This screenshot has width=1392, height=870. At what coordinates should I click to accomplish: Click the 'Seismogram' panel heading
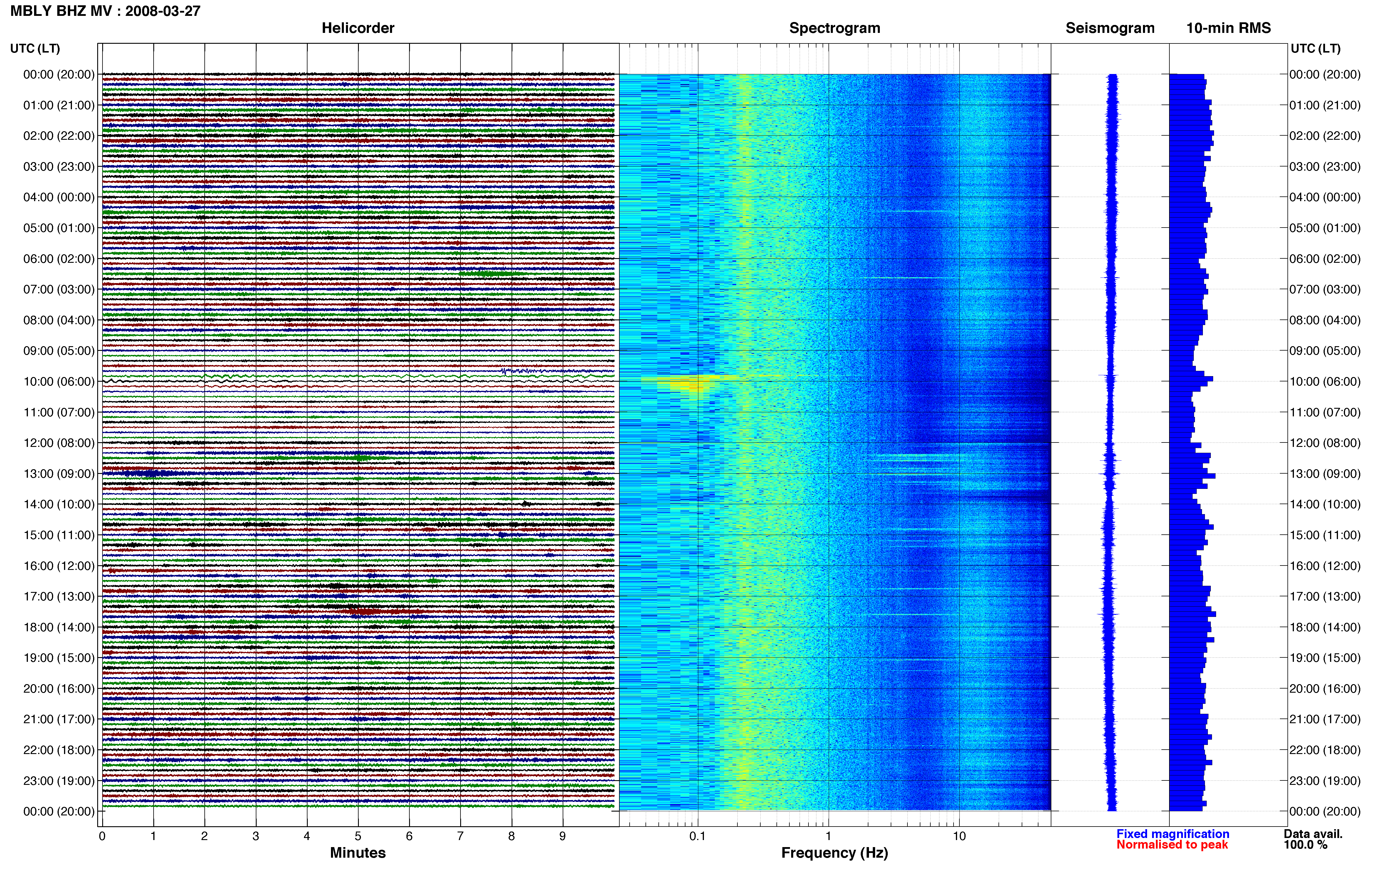[x=1109, y=28]
